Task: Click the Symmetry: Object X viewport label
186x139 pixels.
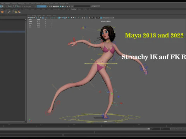Action: [105, 21]
